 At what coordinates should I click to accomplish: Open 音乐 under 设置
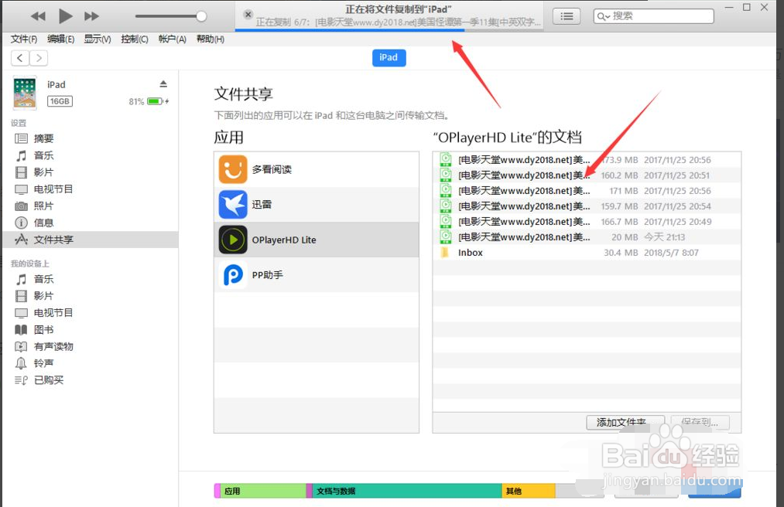pos(90,155)
